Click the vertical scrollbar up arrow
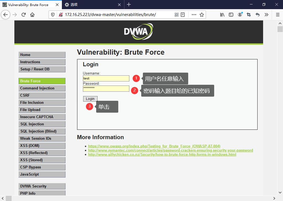This screenshot has width=283, height=201. point(280,23)
